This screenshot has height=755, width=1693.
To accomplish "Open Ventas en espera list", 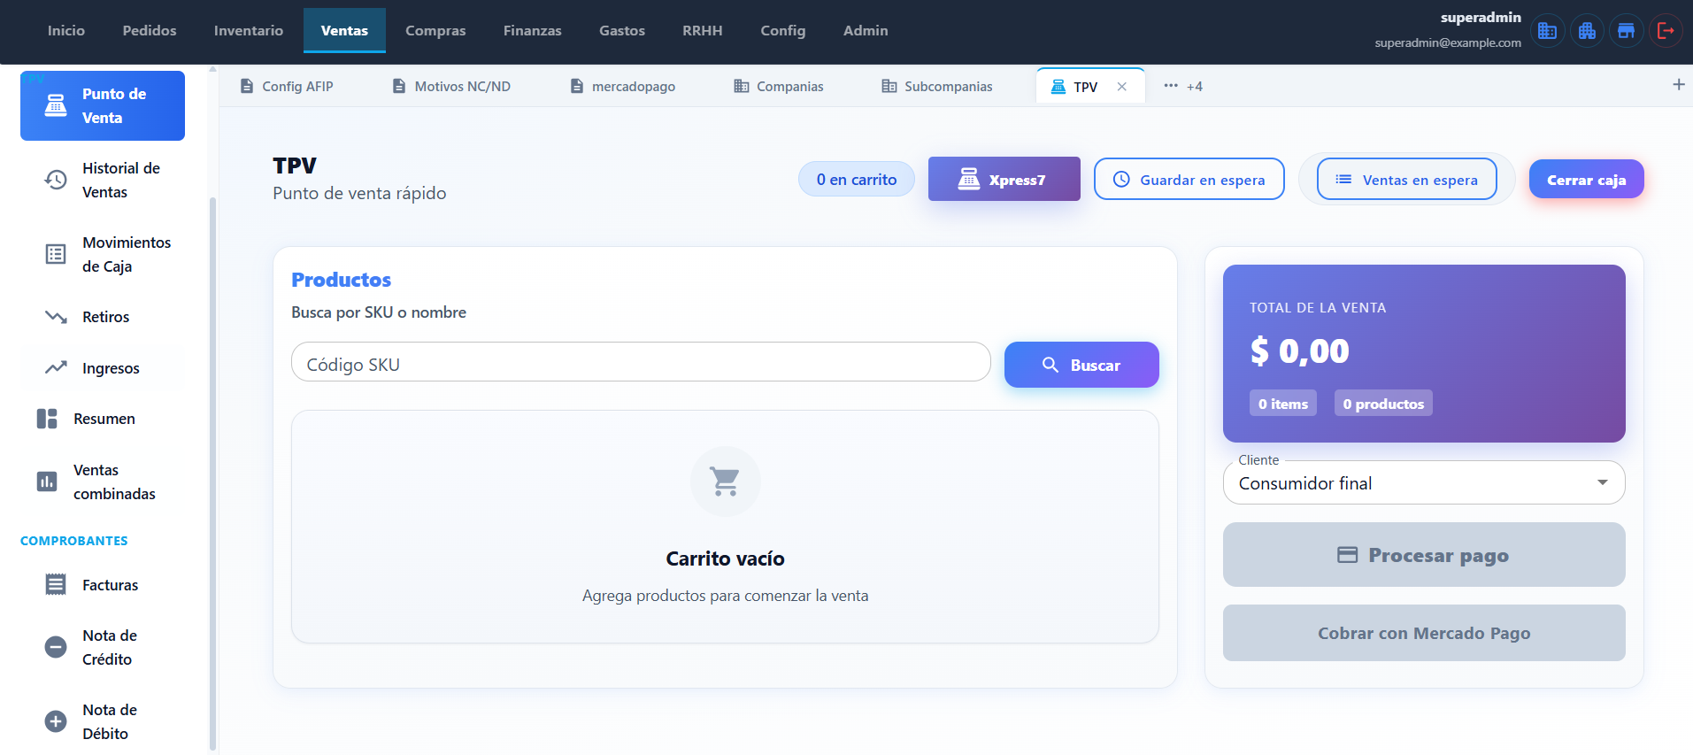I will point(1406,180).
